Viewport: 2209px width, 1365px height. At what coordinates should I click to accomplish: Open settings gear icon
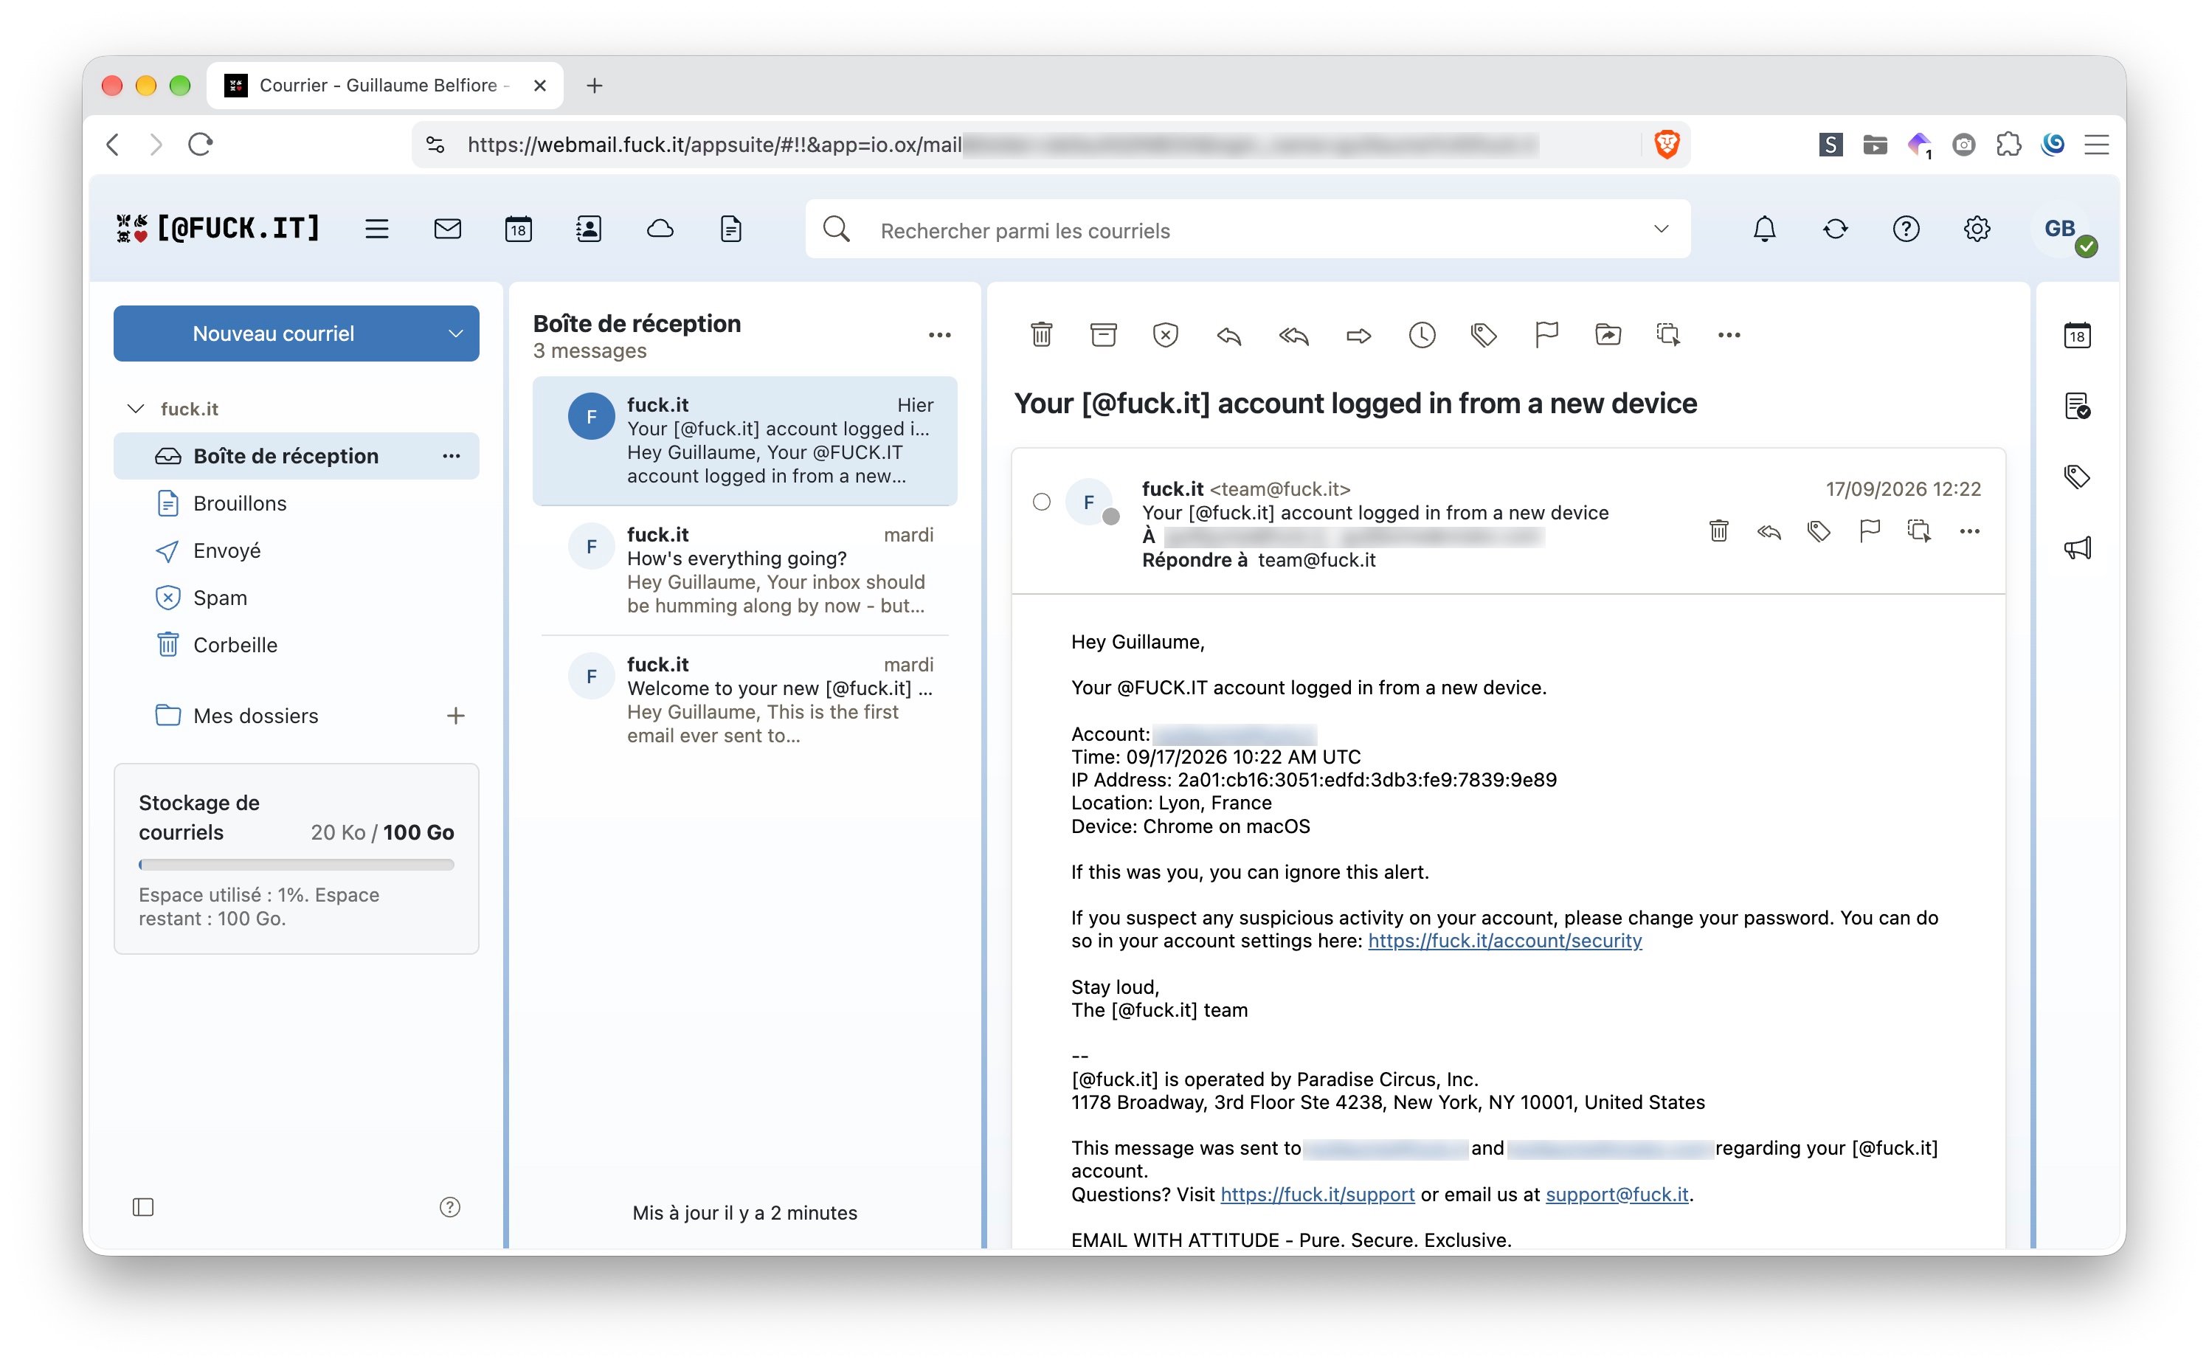(1977, 229)
